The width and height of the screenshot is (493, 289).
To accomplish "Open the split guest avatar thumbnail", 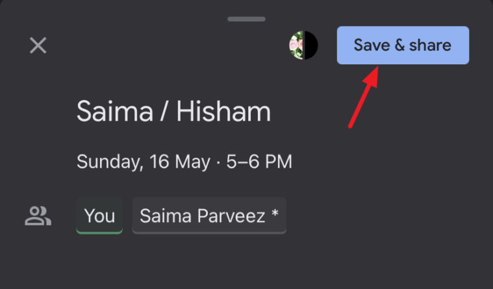I will pos(303,45).
